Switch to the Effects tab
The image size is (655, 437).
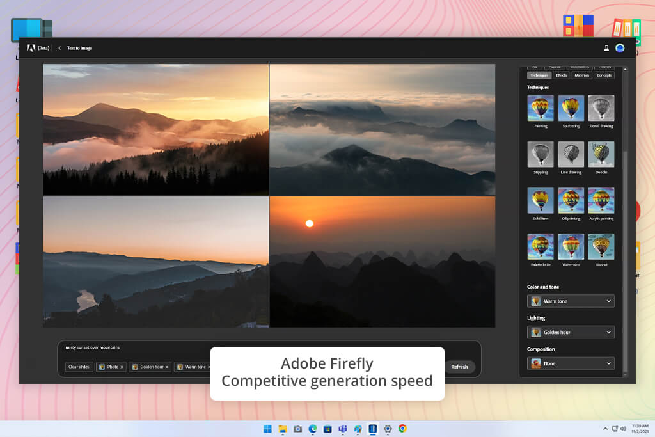click(x=562, y=75)
